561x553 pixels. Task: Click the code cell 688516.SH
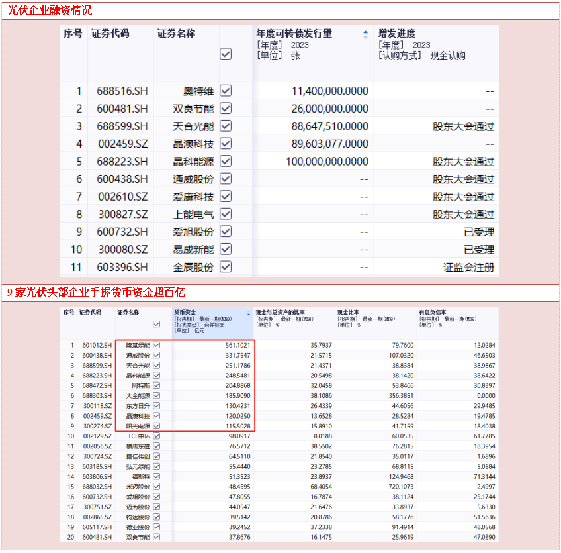tap(122, 91)
